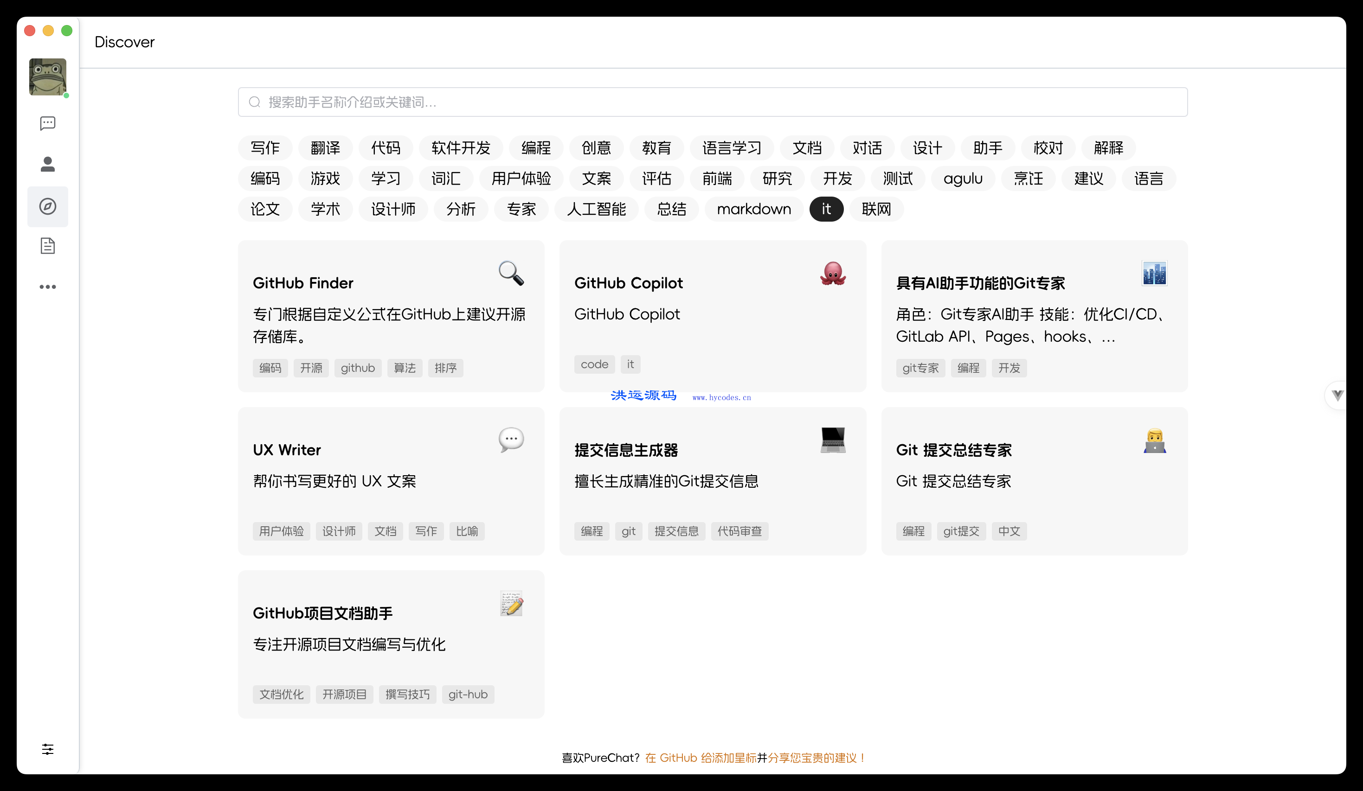
Task: Open the UX Writer assistant card
Action: (391, 481)
